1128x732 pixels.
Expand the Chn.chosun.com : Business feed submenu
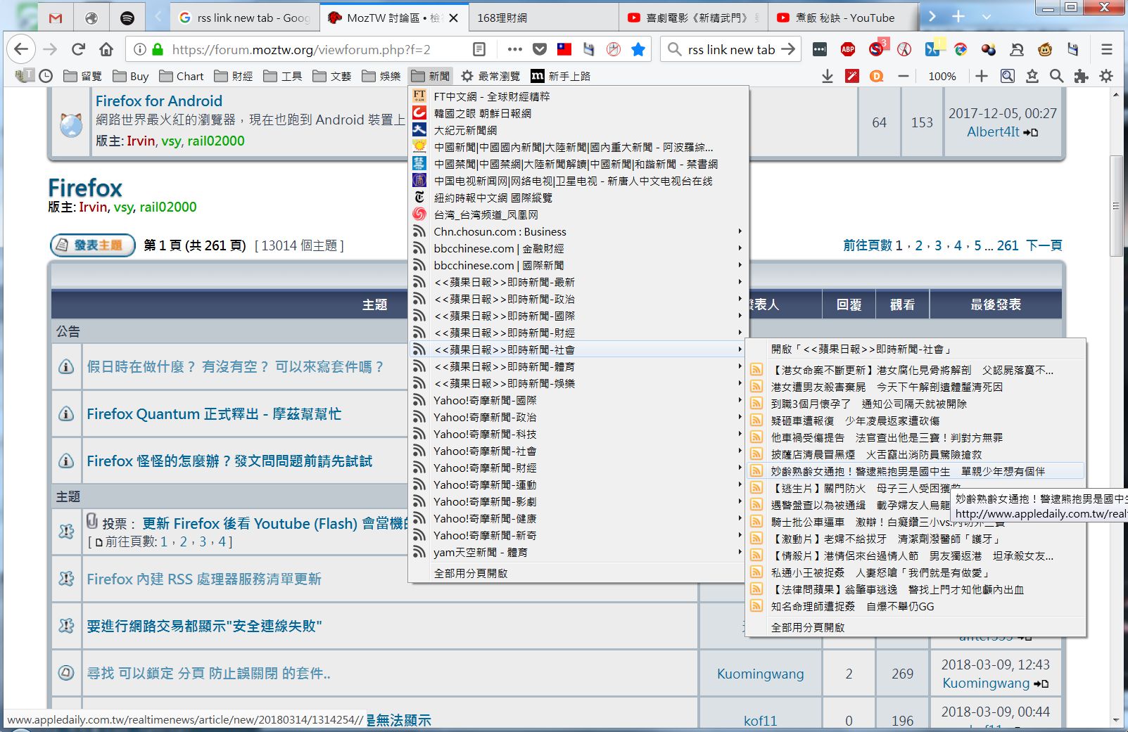pos(578,231)
